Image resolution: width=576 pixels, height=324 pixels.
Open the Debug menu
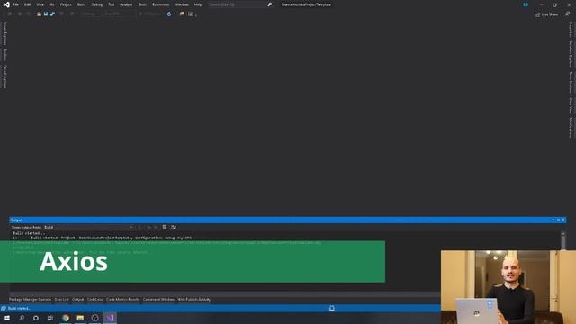[97, 4]
